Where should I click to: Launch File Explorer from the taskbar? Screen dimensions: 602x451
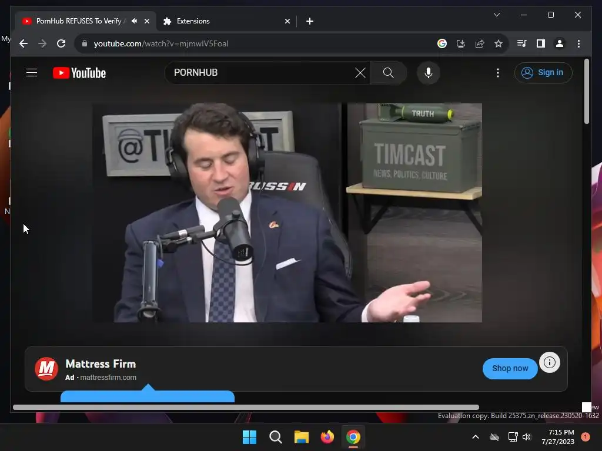[x=302, y=437]
